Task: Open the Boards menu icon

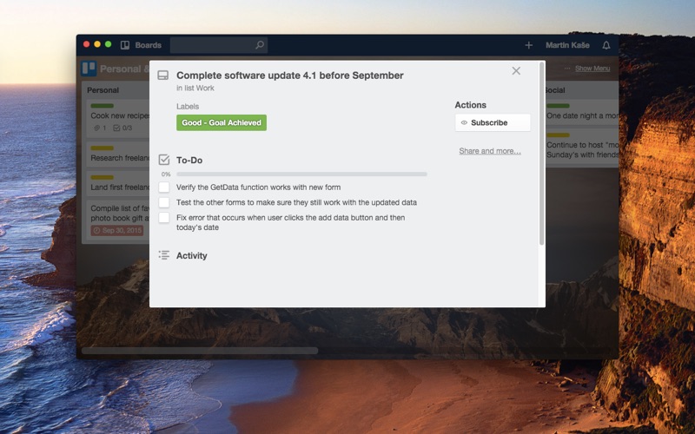Action: (x=125, y=45)
